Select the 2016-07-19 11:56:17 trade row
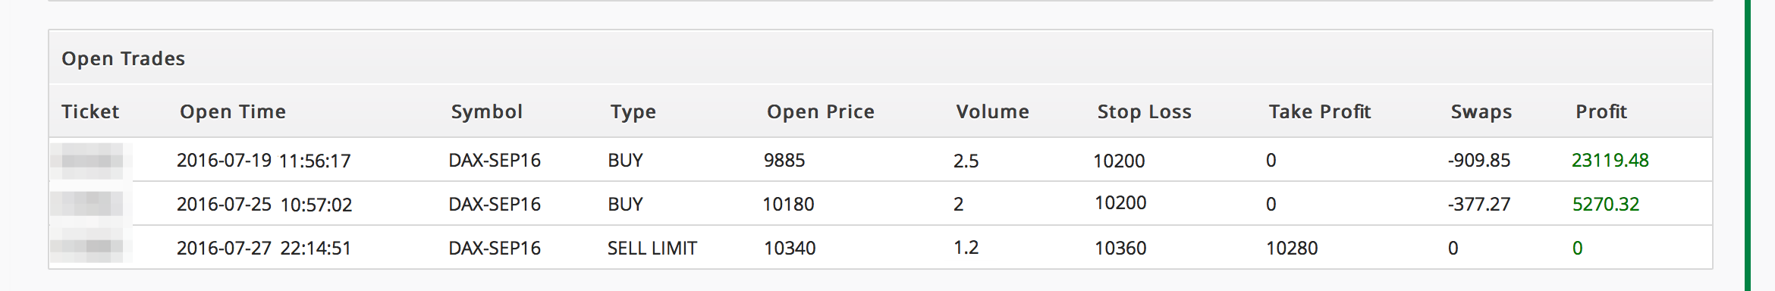The width and height of the screenshot is (1775, 291). pos(881,160)
